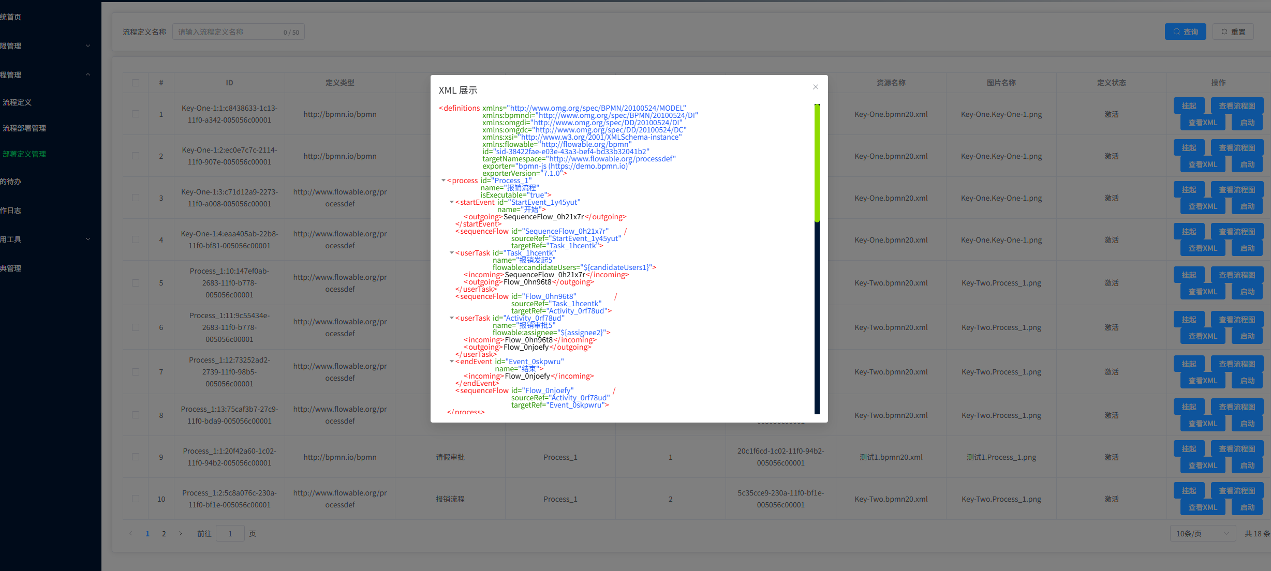
Task: Collapse the endEvent XML node triangle
Action: (x=452, y=362)
